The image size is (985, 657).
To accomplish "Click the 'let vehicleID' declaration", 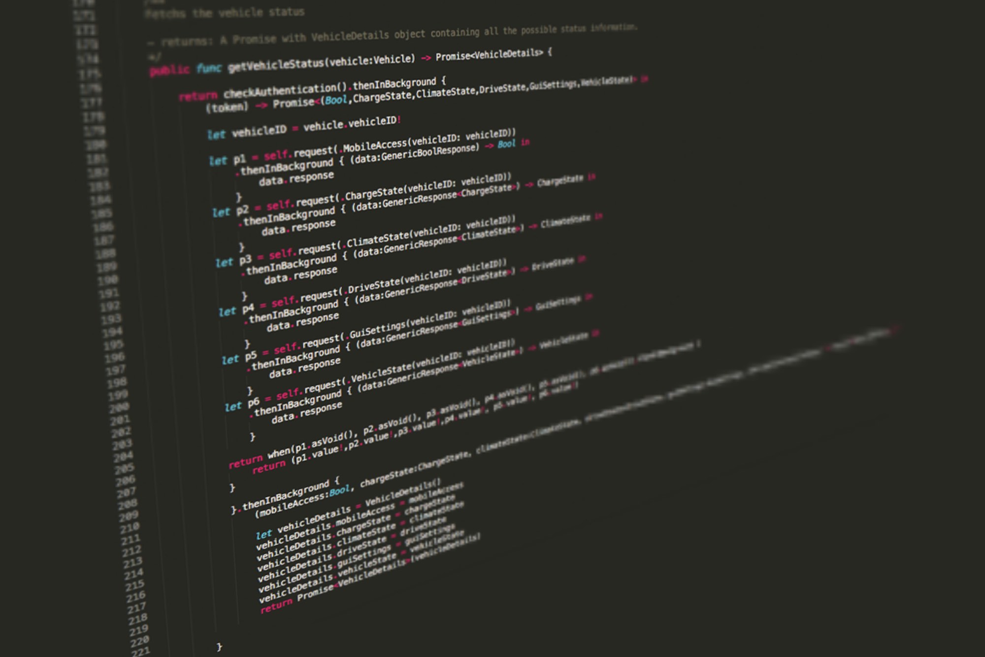I will (247, 132).
